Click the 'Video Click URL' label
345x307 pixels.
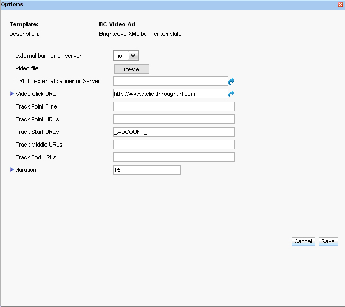pos(35,94)
